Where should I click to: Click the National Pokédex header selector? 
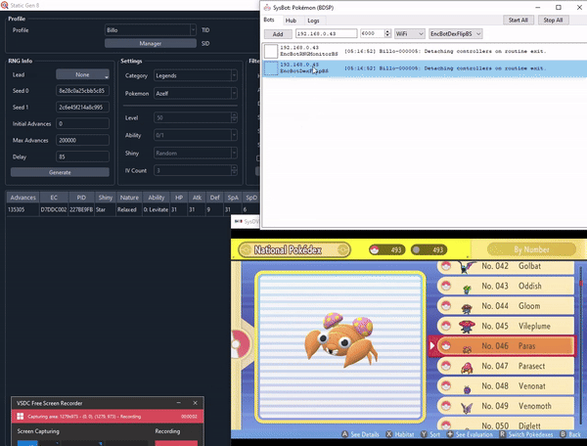(294, 250)
